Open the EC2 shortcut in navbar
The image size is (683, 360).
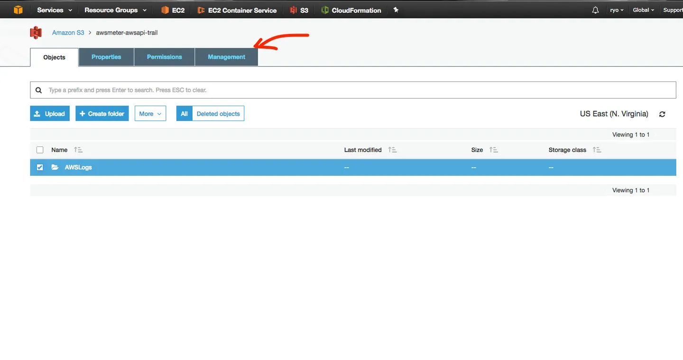coord(173,10)
